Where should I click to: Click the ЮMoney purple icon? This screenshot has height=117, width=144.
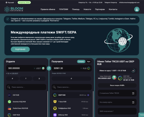pos(55,115)
